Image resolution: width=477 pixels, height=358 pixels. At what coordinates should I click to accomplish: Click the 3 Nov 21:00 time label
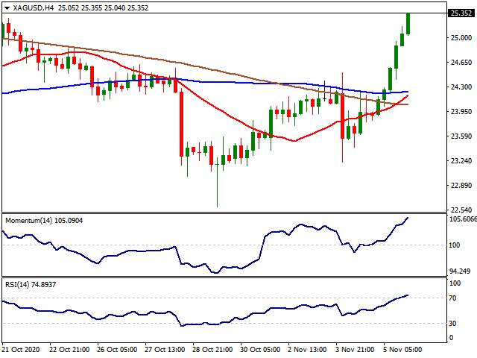[355, 350]
